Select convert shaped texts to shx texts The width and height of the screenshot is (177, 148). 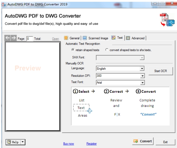tap(107, 50)
